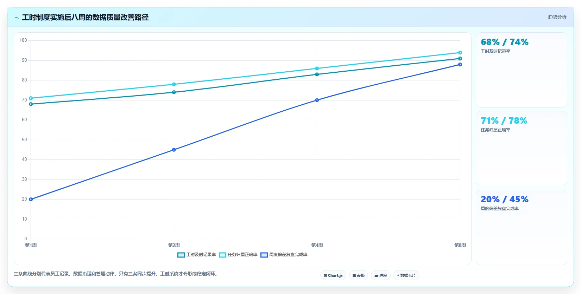
Task: Click 工时及时记录率 data point at 第2周
Action: click(174, 92)
